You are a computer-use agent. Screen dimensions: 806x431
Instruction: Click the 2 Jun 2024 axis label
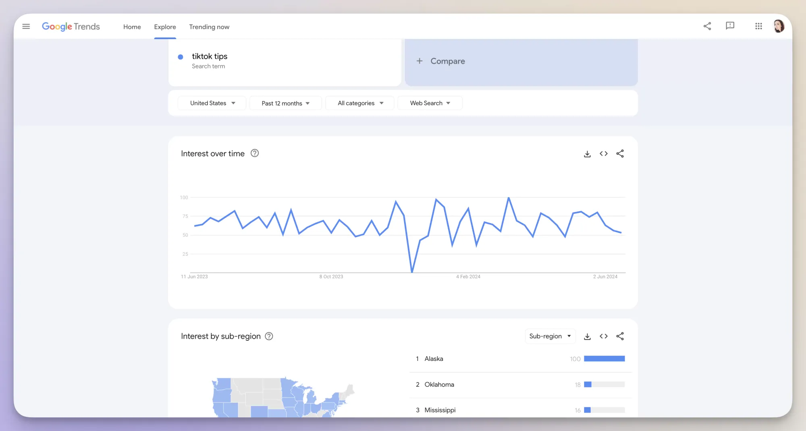[605, 277]
